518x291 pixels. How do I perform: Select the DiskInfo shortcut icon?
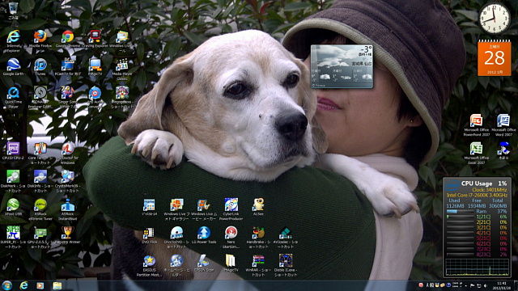[40, 181]
